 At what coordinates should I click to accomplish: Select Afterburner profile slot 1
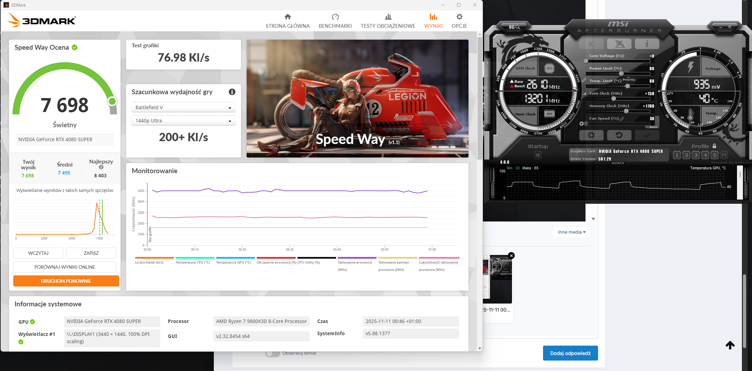(677, 155)
